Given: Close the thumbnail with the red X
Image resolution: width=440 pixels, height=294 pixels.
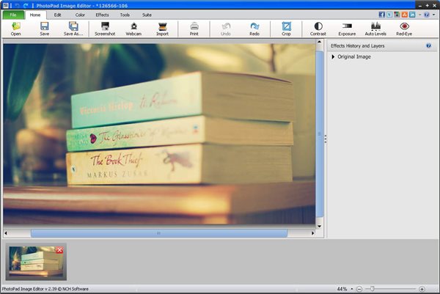Looking at the screenshot, I should point(59,250).
